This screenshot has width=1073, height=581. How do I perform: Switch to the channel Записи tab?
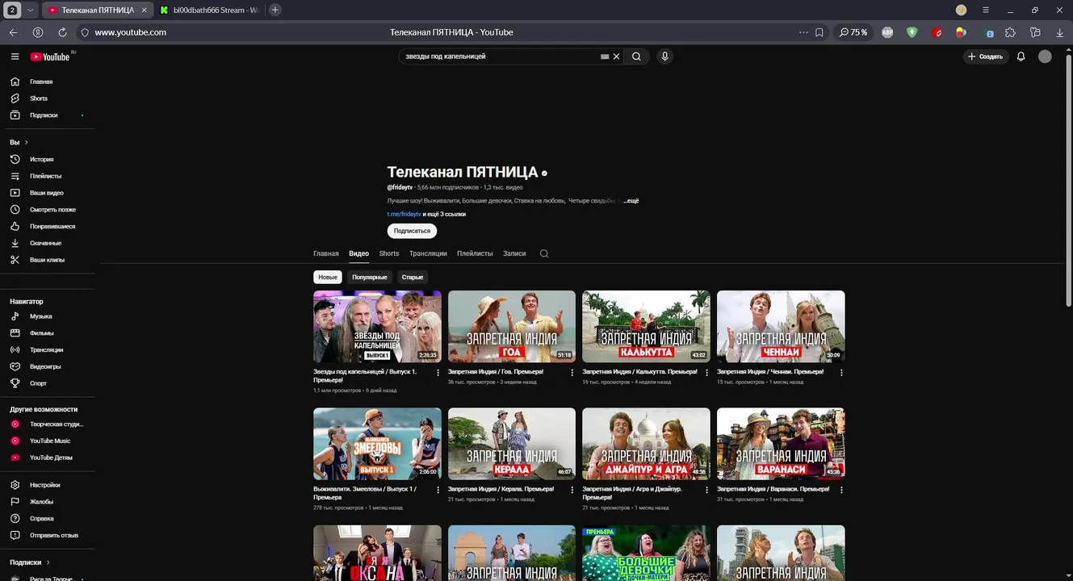(x=514, y=253)
